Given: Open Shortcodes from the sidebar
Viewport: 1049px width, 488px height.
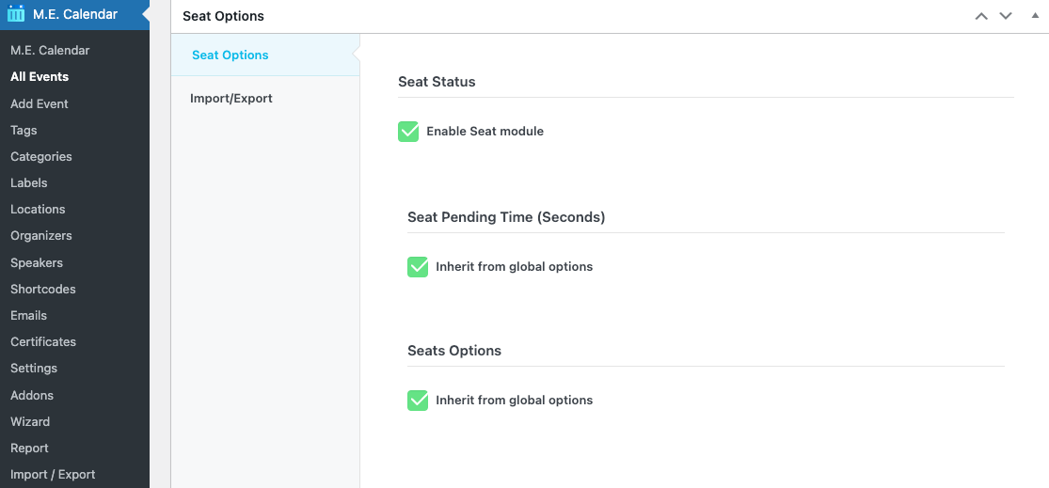Looking at the screenshot, I should [x=43, y=290].
